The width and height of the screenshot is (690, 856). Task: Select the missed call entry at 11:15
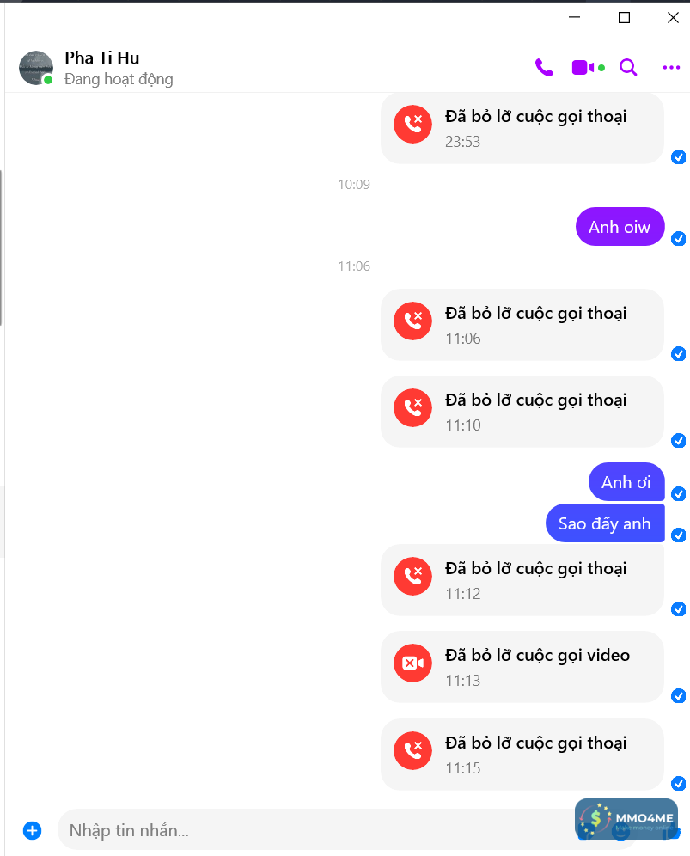point(522,755)
